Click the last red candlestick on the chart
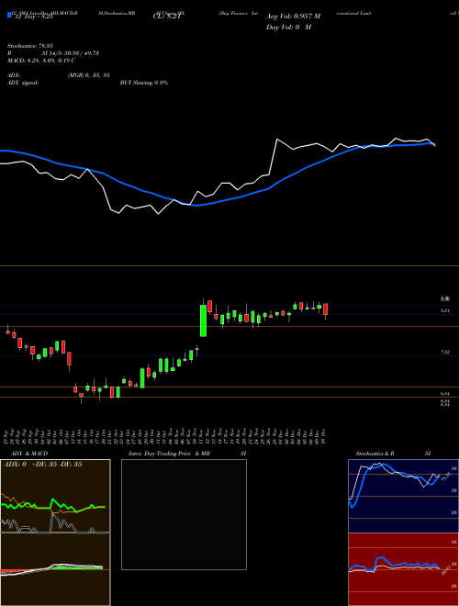The image size is (459, 606). [326, 309]
